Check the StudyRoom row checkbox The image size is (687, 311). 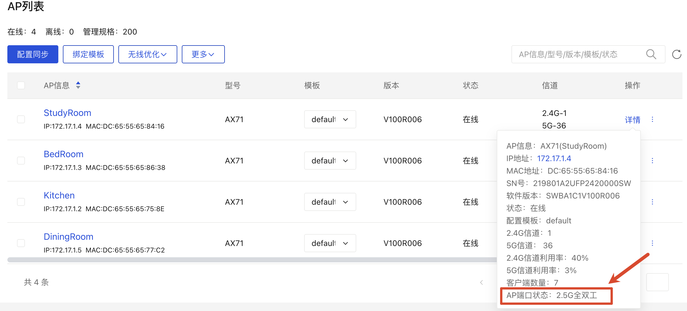click(x=21, y=119)
